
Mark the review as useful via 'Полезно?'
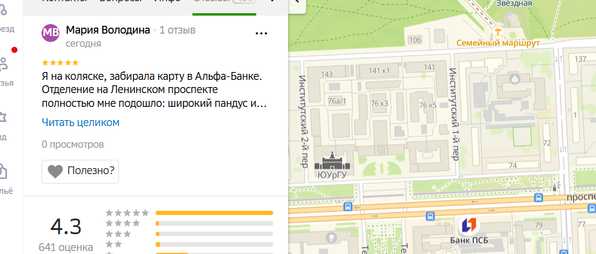[80, 171]
